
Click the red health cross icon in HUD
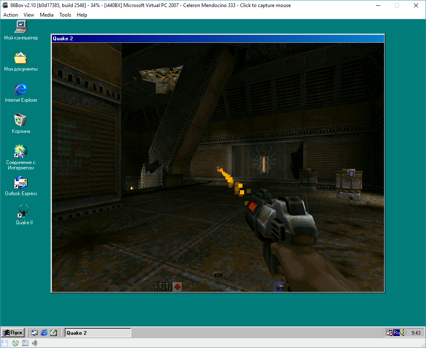[x=177, y=287]
